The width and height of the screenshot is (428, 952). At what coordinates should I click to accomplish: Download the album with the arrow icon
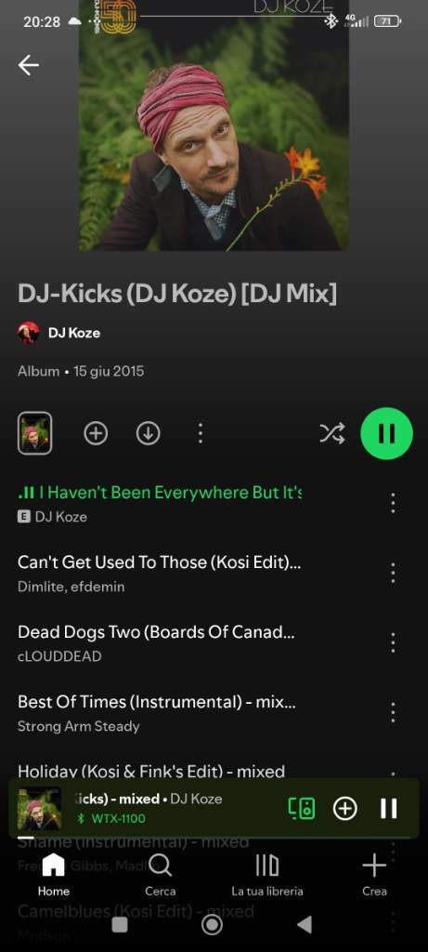point(148,433)
